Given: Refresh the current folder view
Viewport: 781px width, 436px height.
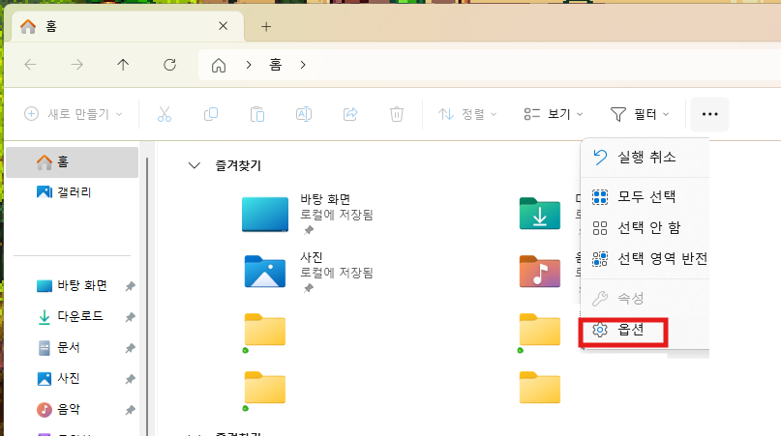Looking at the screenshot, I should tap(170, 65).
